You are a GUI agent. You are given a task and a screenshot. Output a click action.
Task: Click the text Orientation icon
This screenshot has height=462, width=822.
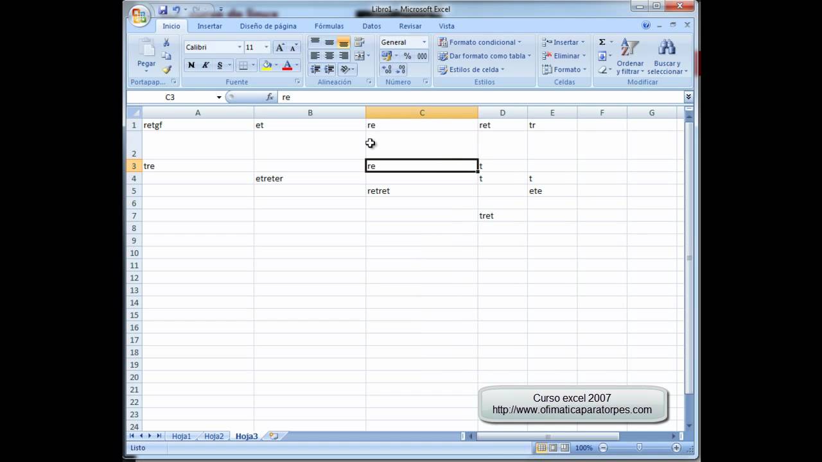345,69
